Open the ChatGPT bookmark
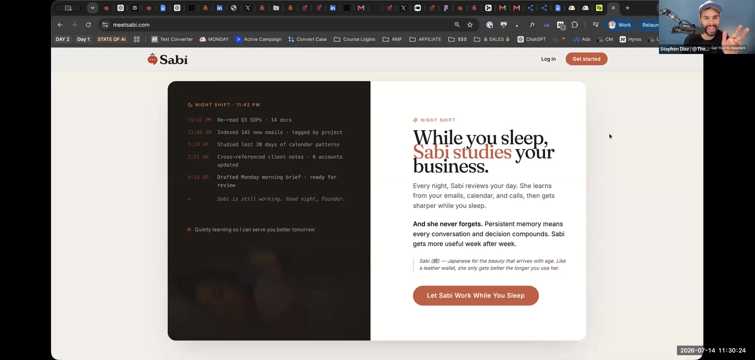This screenshot has width=755, height=360. pyautogui.click(x=531, y=39)
